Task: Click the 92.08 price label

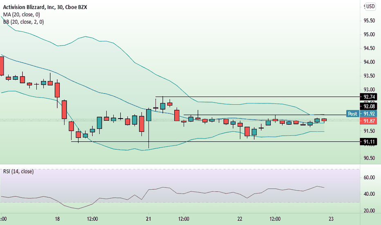Action: click(368, 106)
